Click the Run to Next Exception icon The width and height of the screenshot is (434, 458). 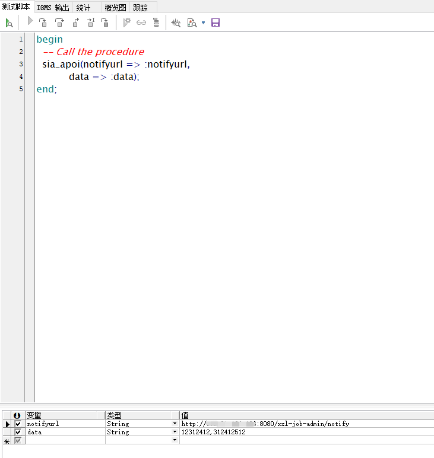[x=104, y=23]
